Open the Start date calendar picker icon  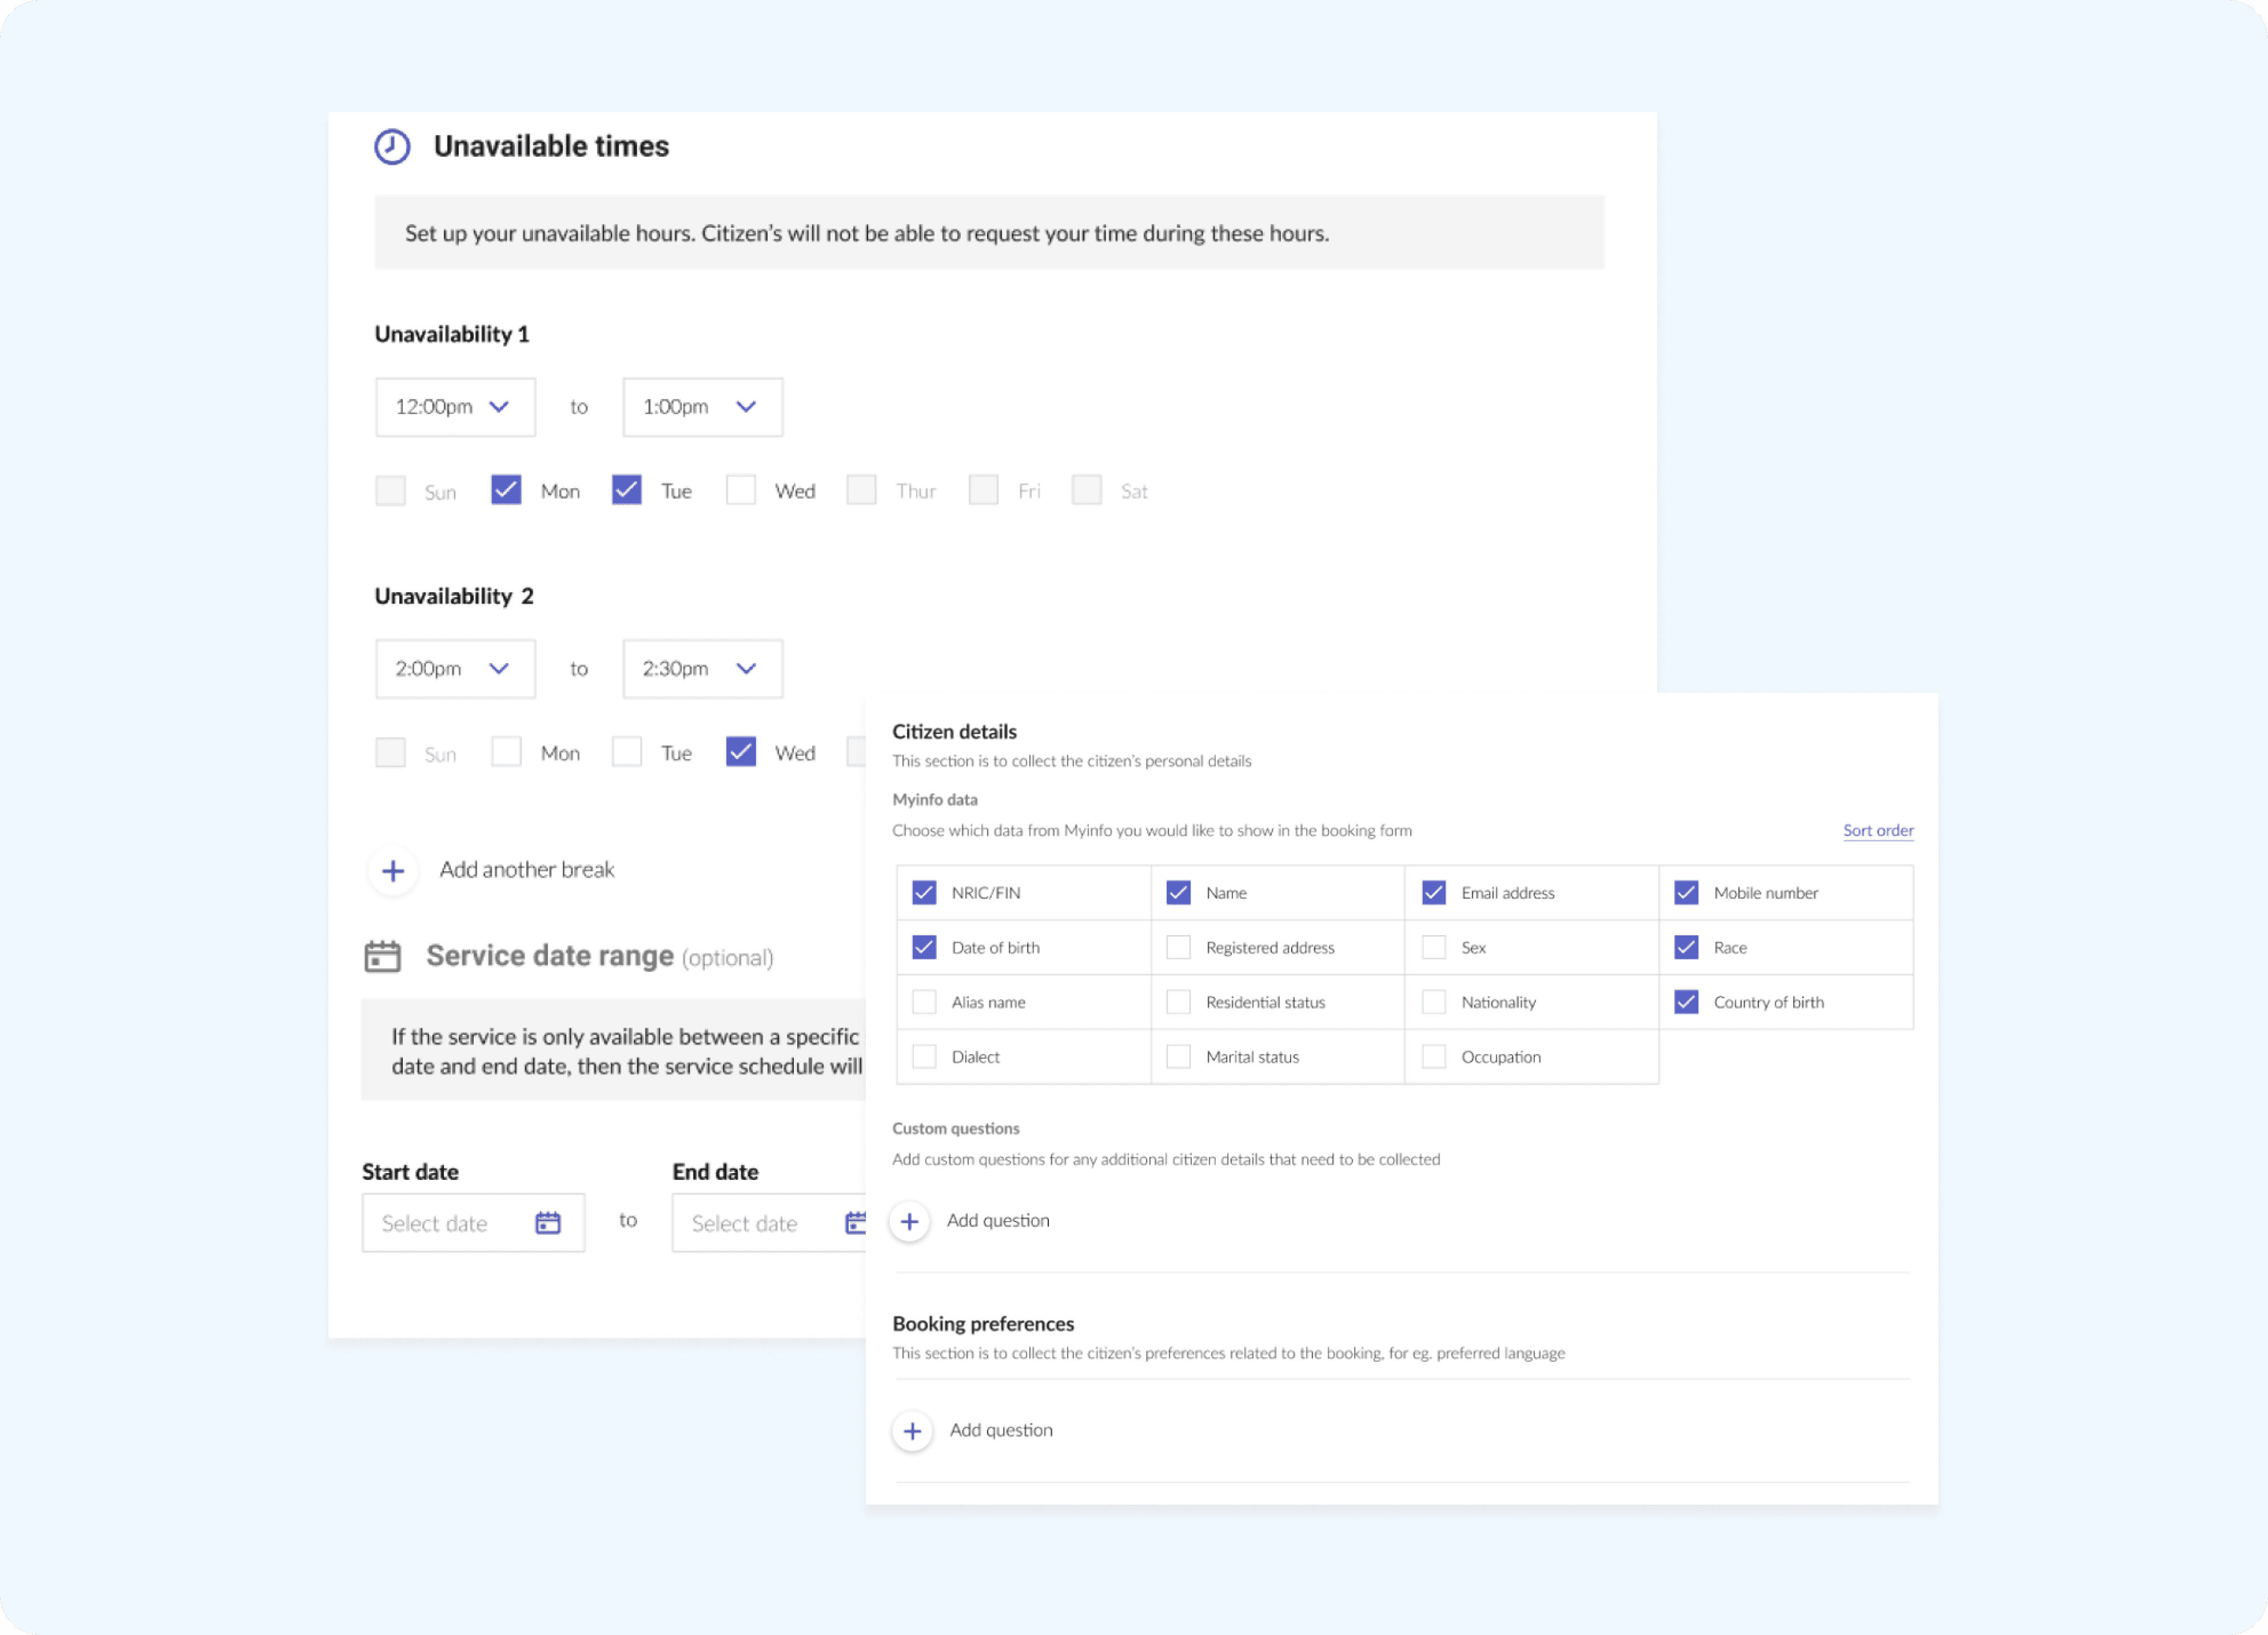[x=548, y=1223]
